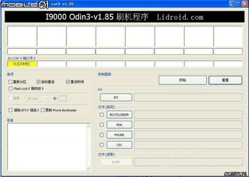This screenshot has width=249, height=177.
Task: Tick the checkbox beside PDA
Action: [x=102, y=124]
